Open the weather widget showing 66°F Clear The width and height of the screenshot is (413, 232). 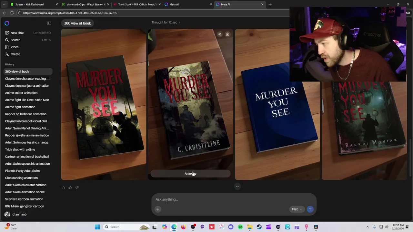pos(11,227)
